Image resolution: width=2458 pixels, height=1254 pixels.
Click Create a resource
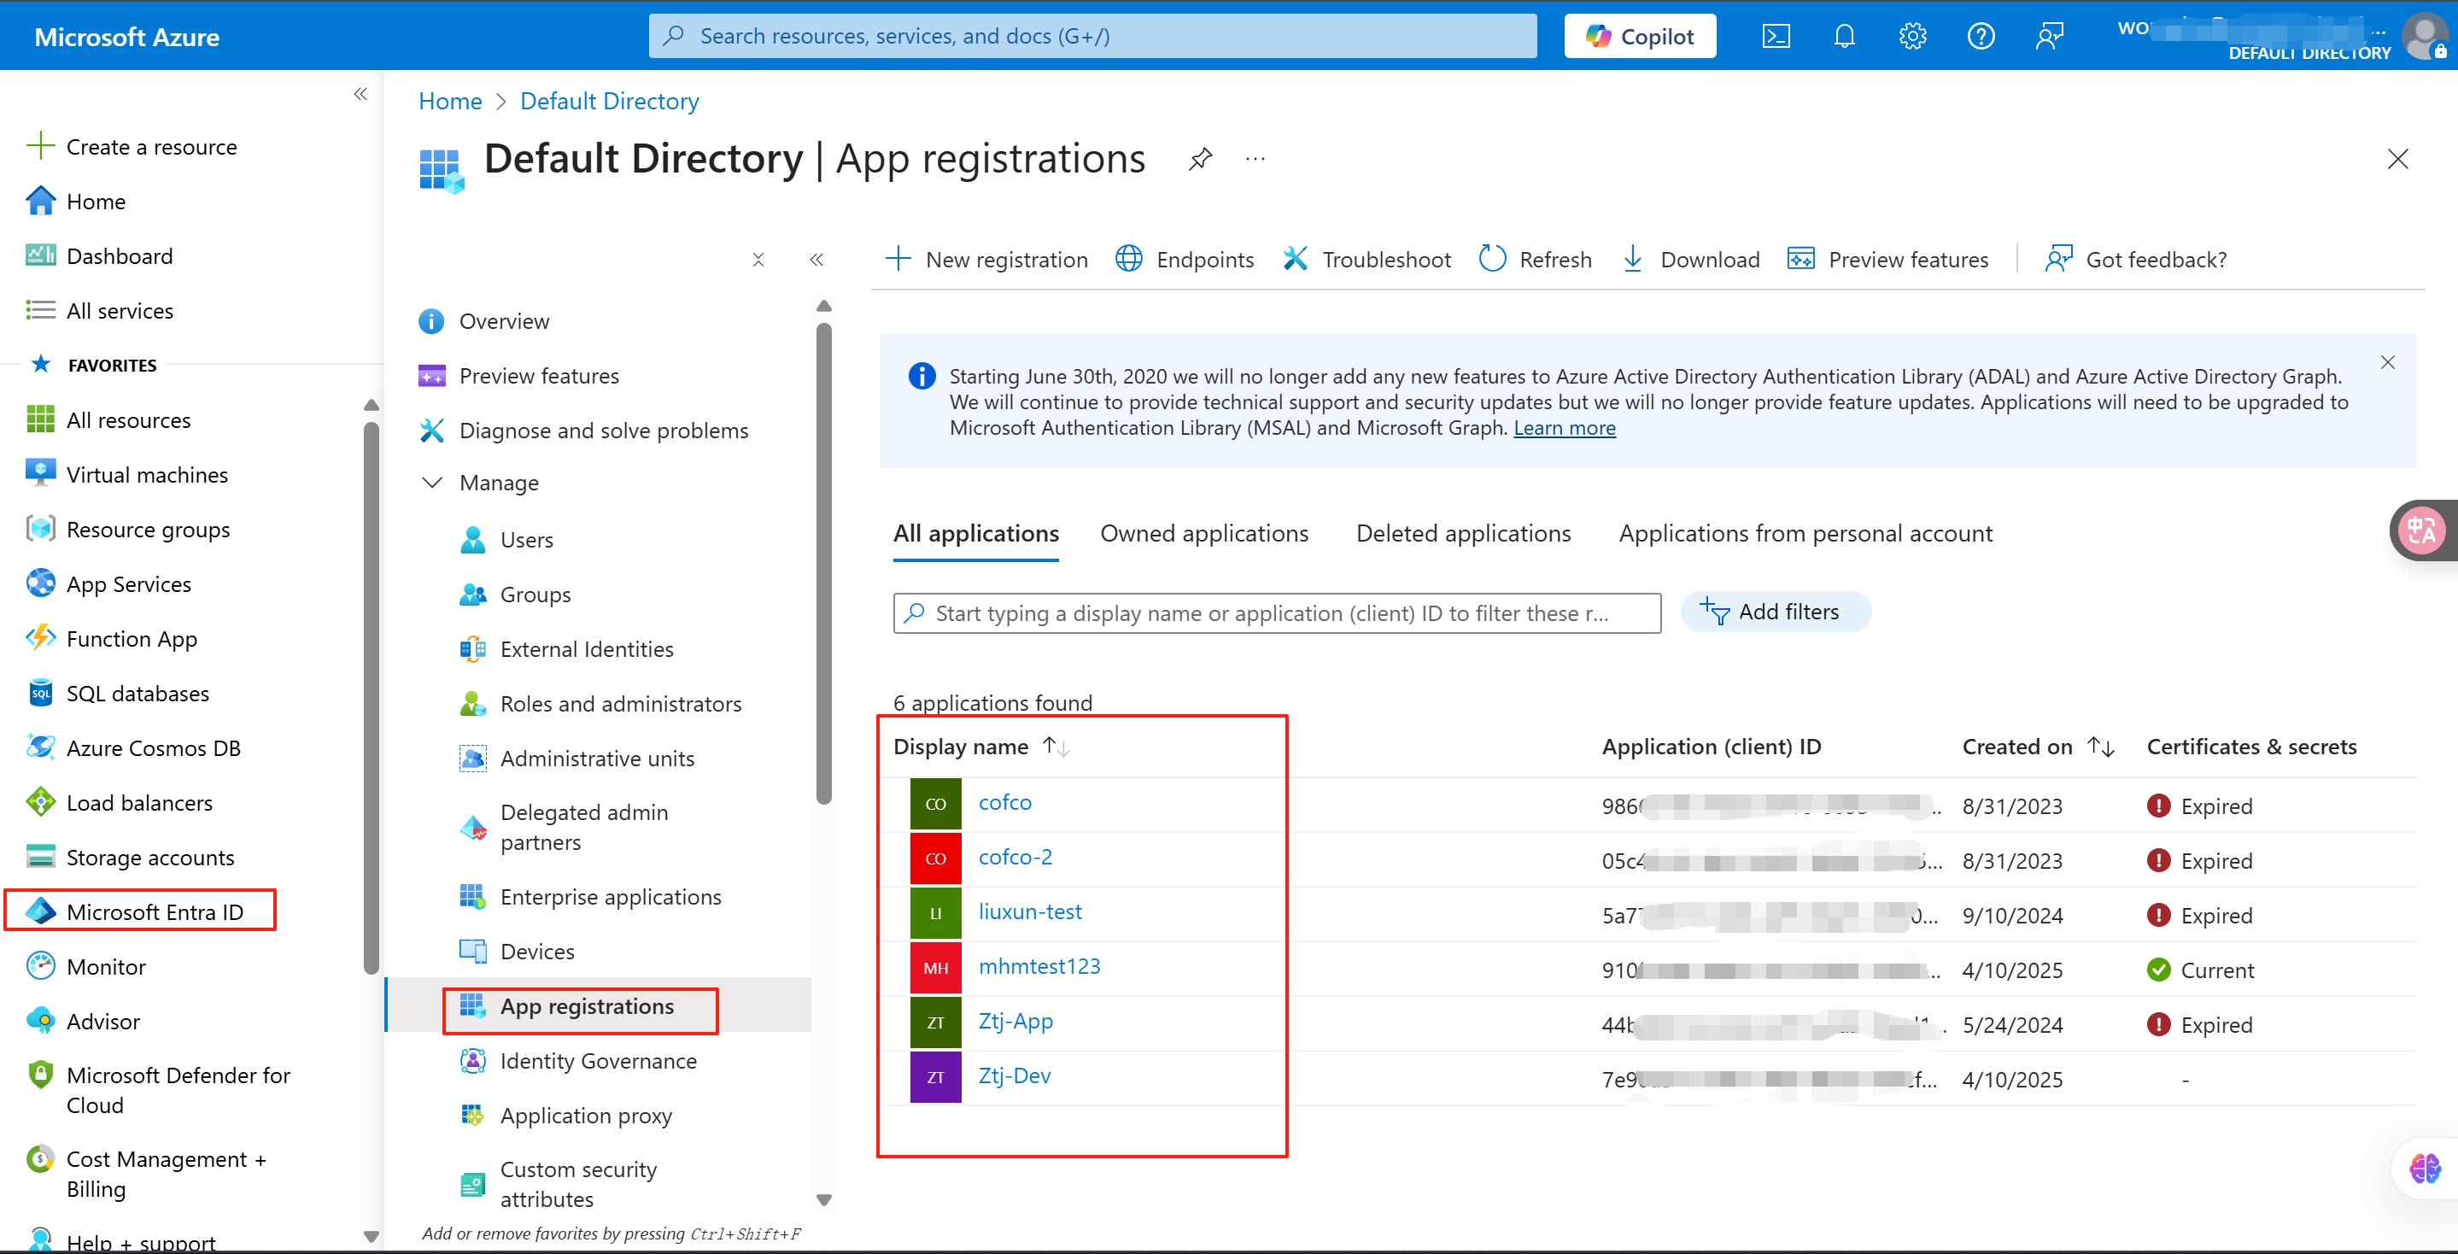tap(132, 147)
